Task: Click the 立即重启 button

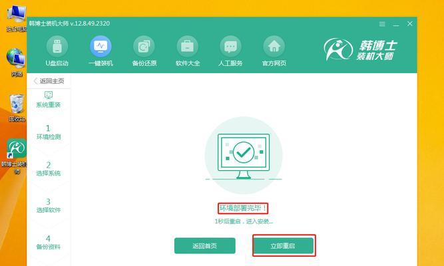Action: point(283,245)
